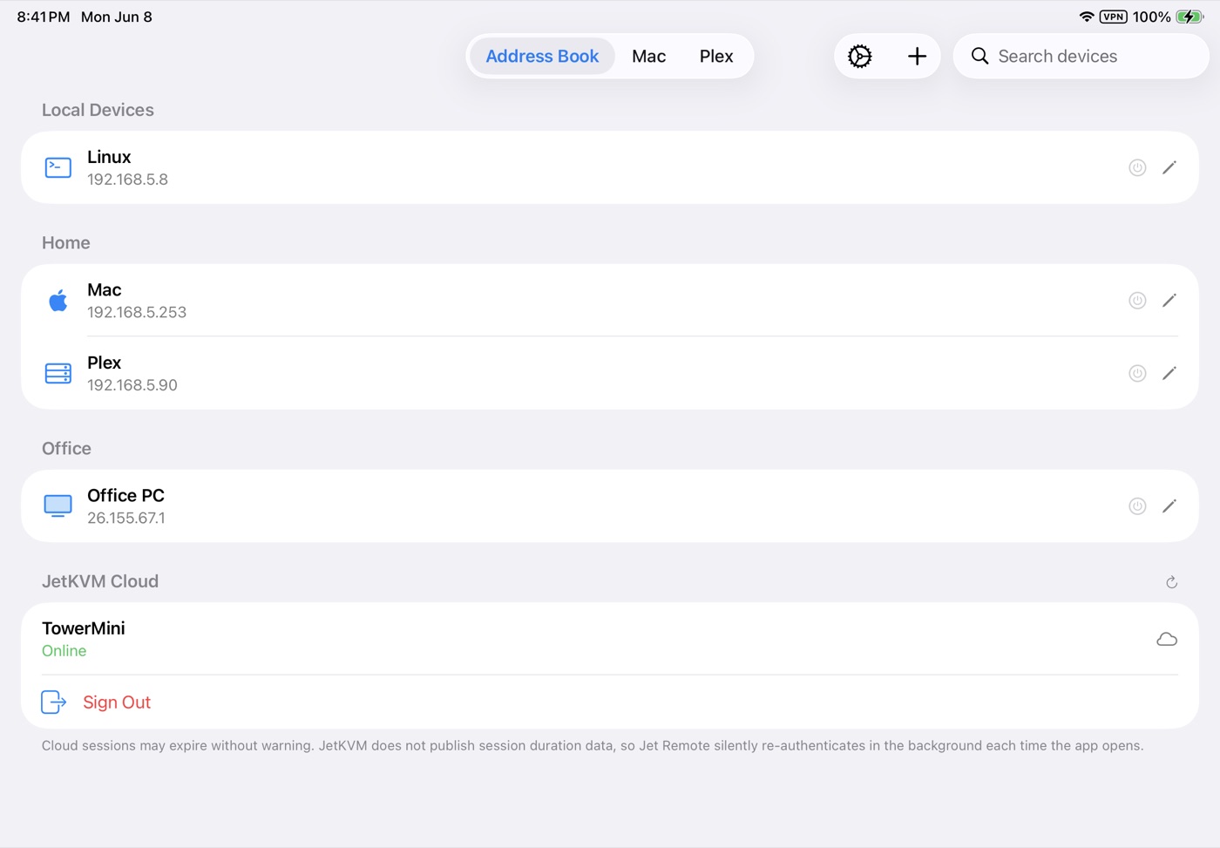Select the Mac device name in Home

pyautogui.click(x=105, y=289)
